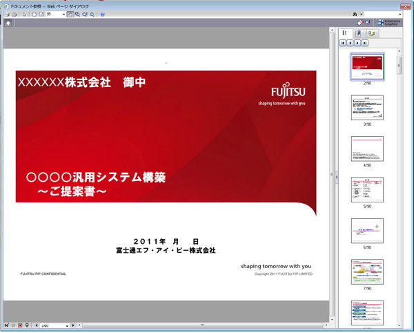Click the horizontal scrollbar right arrow
Image resolution: width=414 pixels, height=333 pixels.
coord(326,325)
